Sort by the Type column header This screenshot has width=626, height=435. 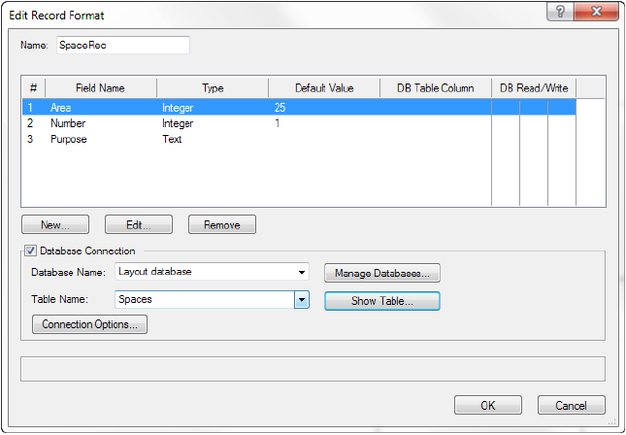(213, 88)
